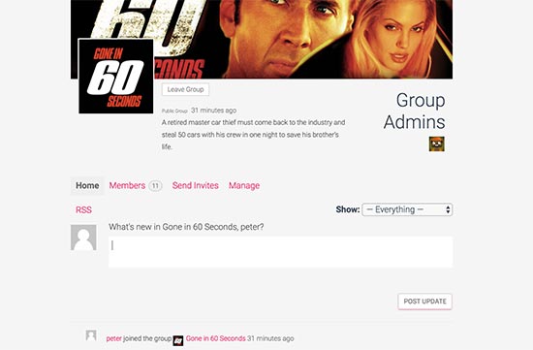Open the Show filter dropdown
The height and width of the screenshot is (350, 533).
407,209
